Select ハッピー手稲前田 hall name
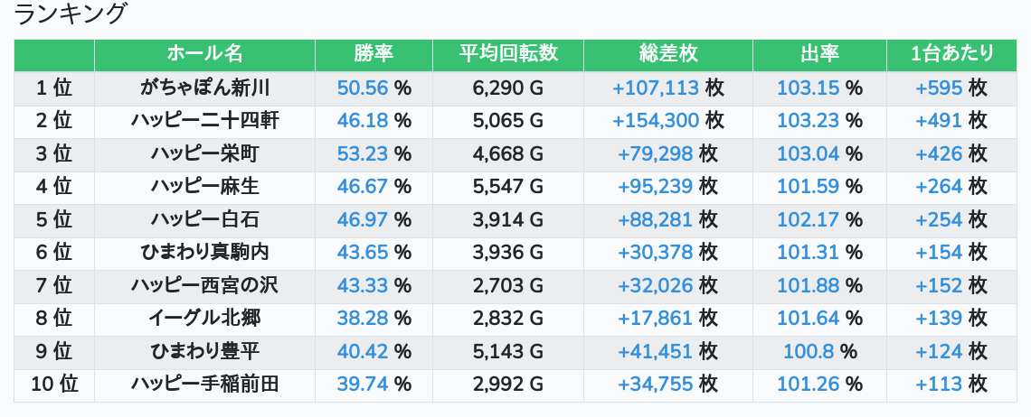The image size is (1031, 417). pyautogui.click(x=204, y=384)
